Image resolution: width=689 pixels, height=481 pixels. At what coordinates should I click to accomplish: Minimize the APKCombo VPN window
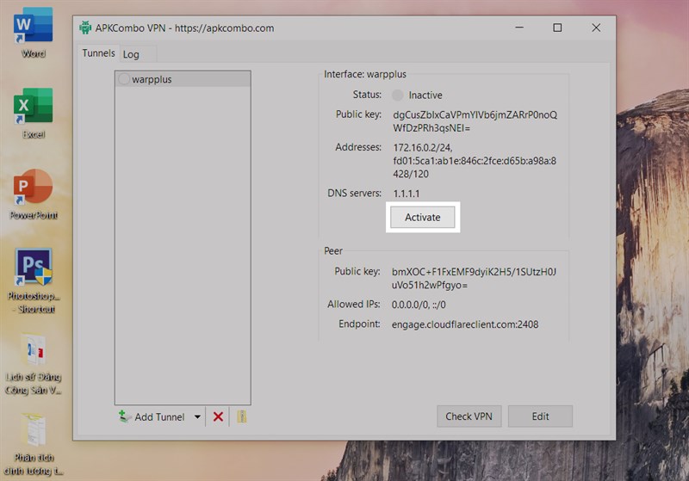pos(519,28)
